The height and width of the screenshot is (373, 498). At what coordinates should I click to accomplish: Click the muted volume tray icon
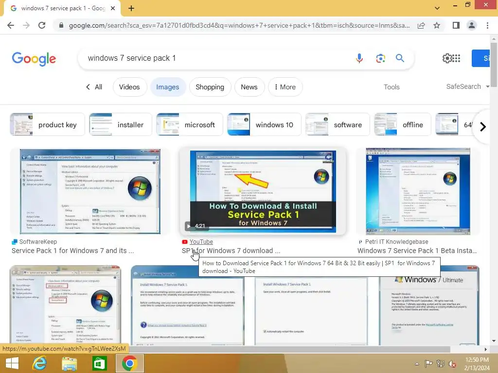[452, 364]
